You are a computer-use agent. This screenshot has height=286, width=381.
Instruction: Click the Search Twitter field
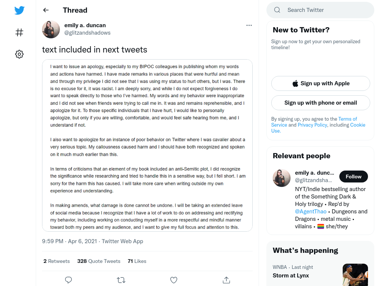click(320, 10)
